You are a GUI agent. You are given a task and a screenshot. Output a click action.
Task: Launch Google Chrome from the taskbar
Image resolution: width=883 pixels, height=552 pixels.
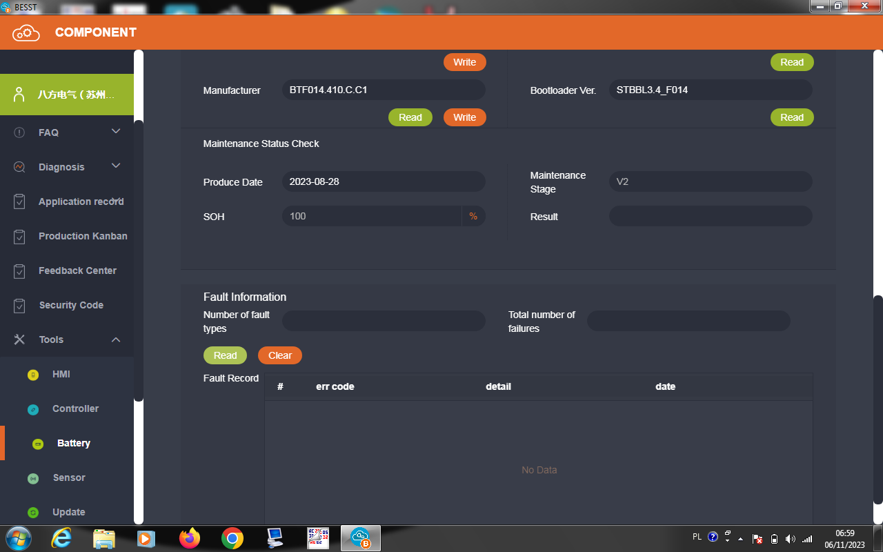pos(232,538)
